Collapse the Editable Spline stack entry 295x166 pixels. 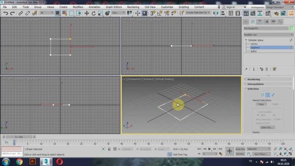[x=246, y=40]
